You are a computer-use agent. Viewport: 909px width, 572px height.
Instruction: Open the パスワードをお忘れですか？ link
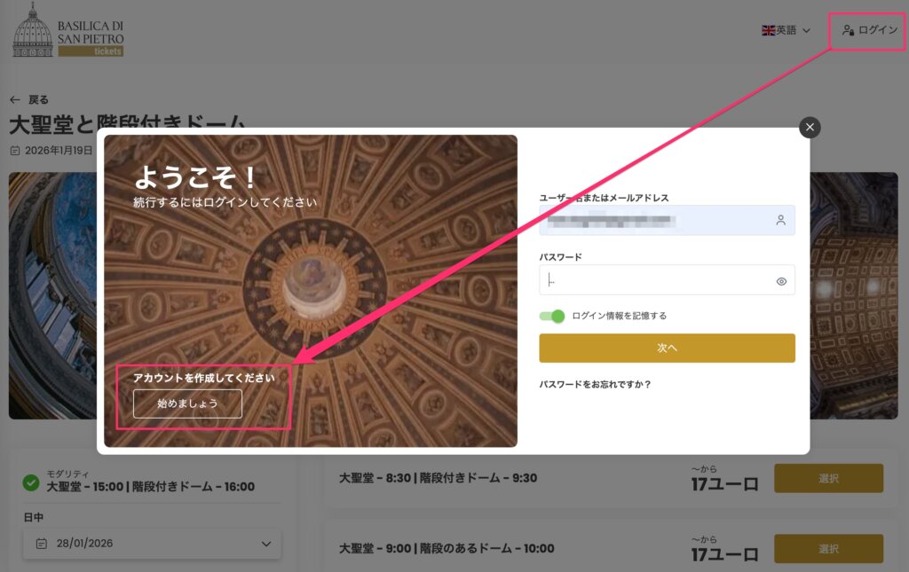tap(596, 385)
